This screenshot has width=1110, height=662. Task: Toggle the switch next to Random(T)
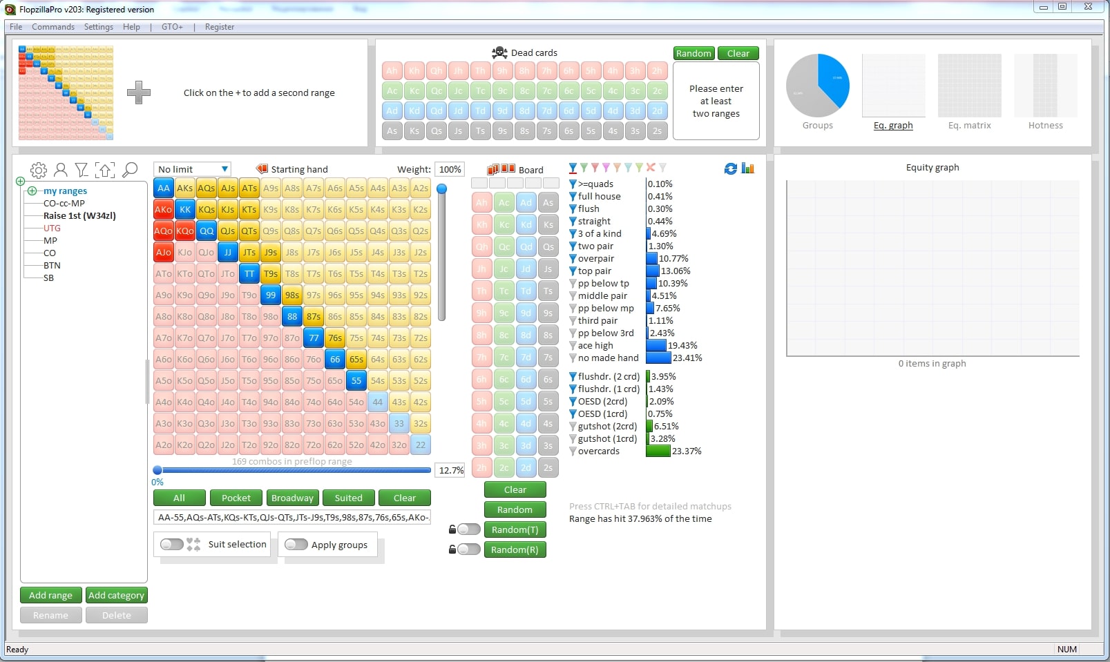[469, 529]
